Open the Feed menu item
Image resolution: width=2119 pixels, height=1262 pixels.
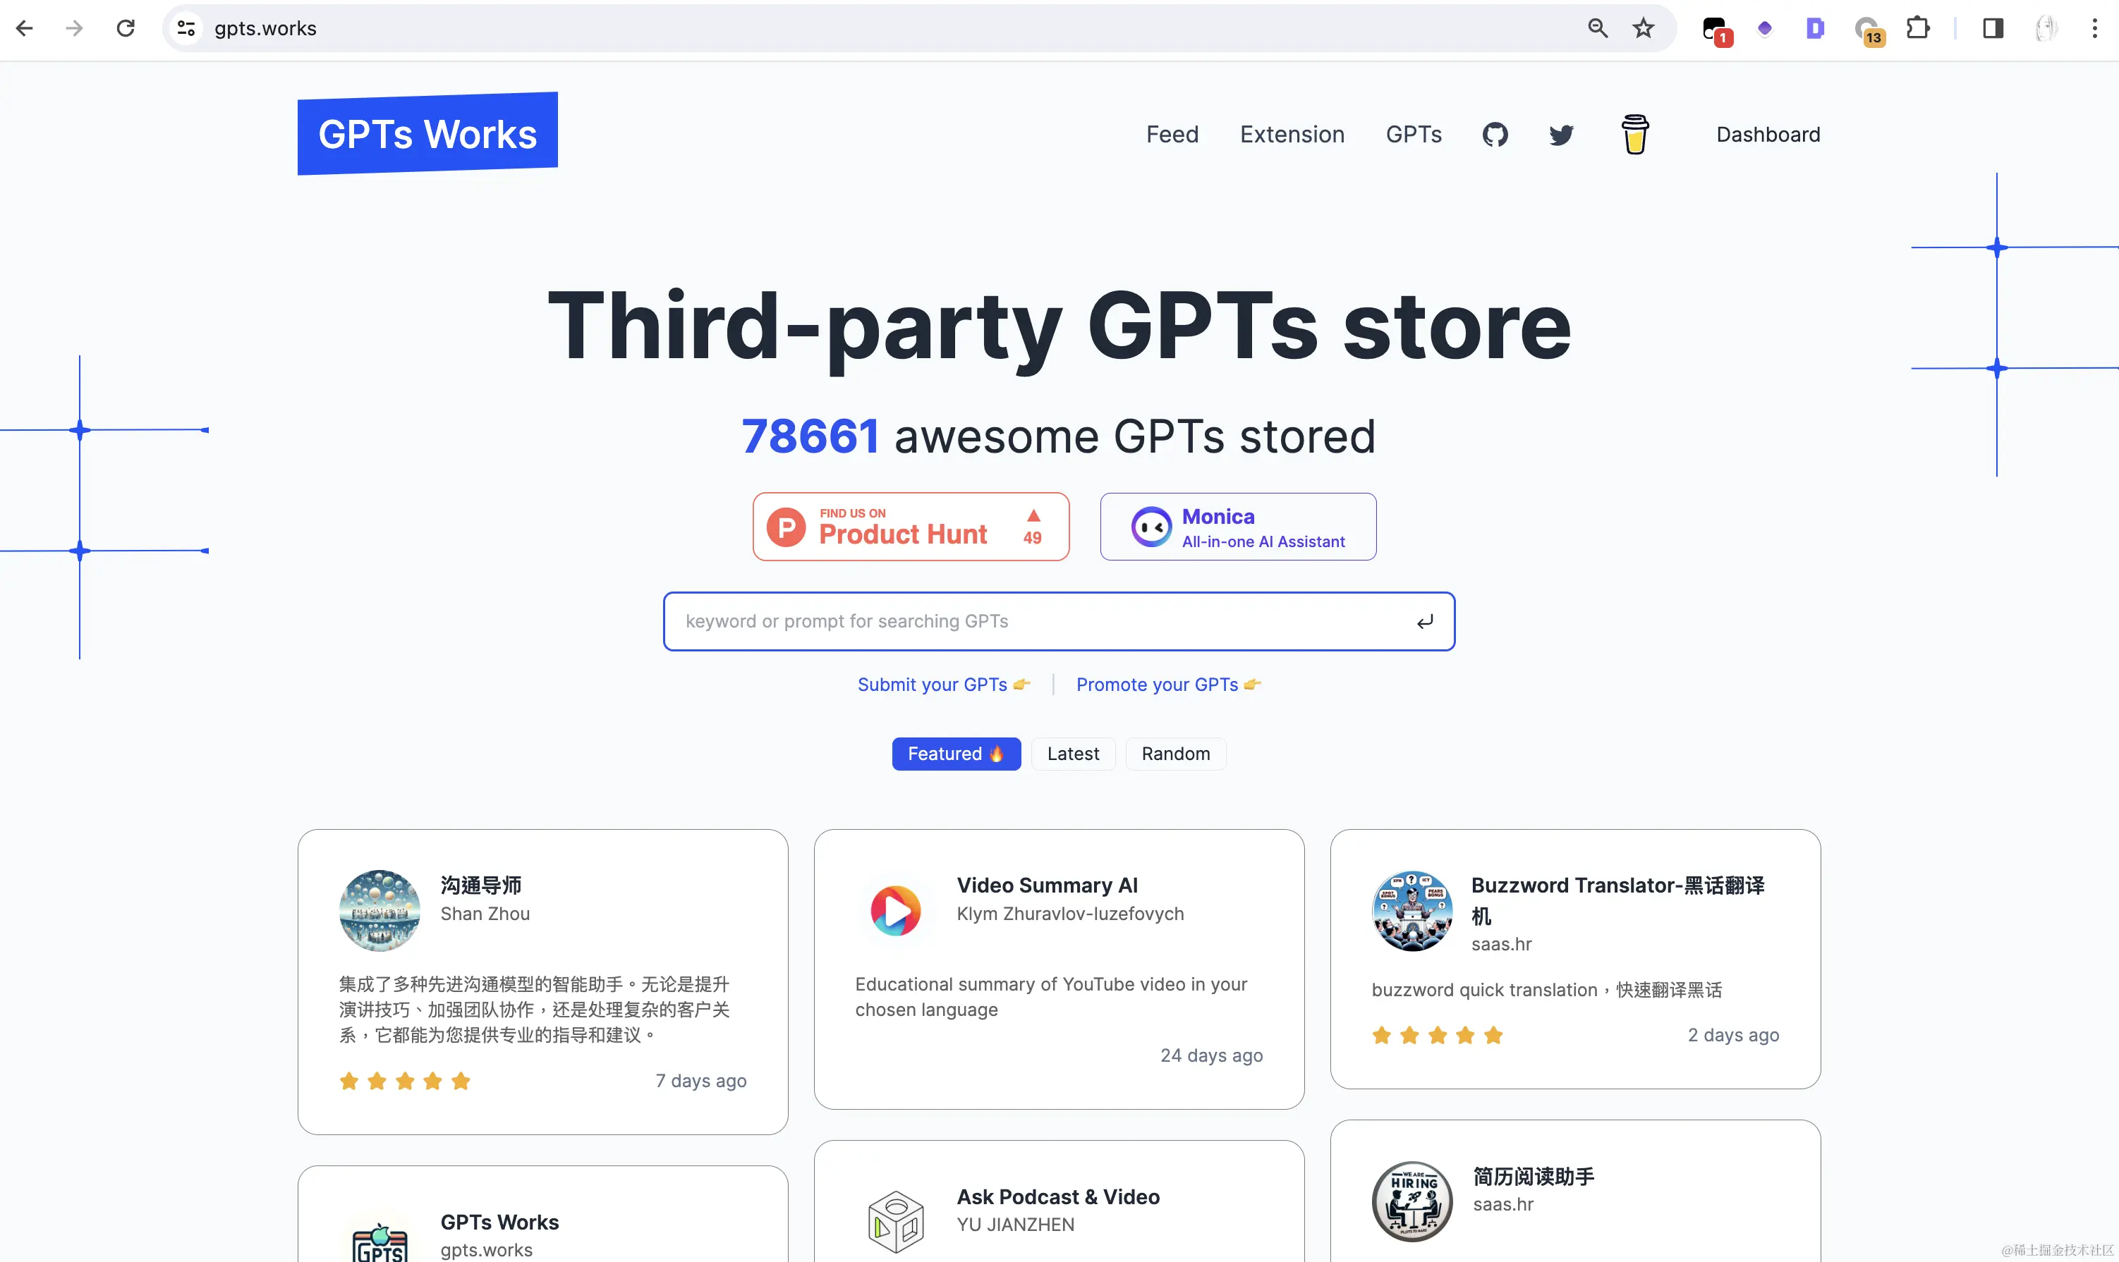pos(1172,135)
